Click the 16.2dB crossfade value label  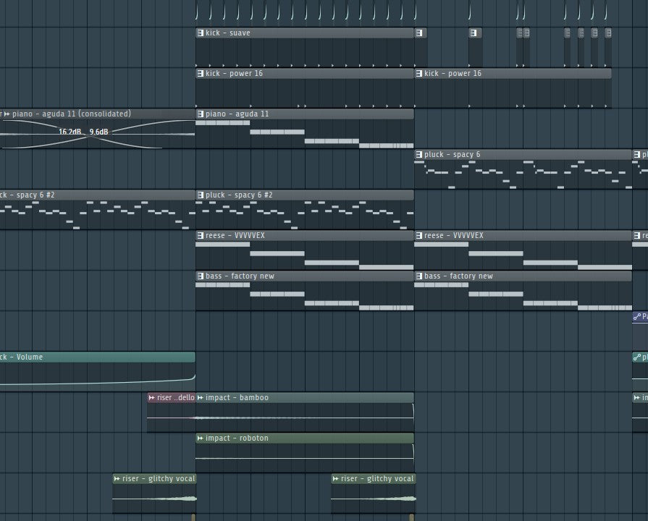[70, 132]
